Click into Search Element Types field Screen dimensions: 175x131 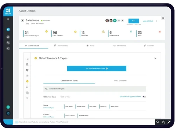94,89
